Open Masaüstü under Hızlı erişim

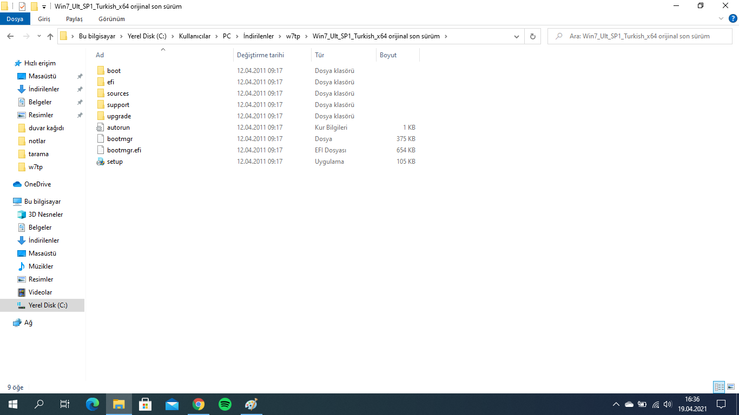click(x=42, y=76)
